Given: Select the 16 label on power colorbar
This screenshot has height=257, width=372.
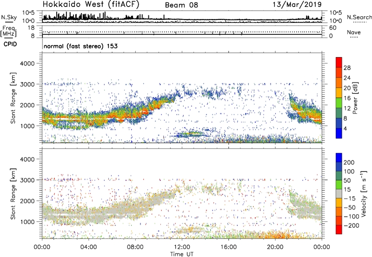Looking at the screenshot, I should (x=347, y=98).
